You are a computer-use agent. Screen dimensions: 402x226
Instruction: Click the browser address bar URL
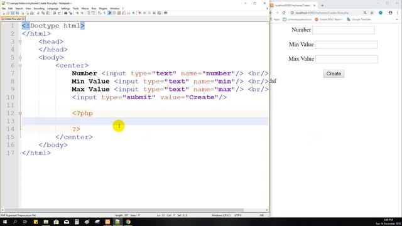(322, 13)
